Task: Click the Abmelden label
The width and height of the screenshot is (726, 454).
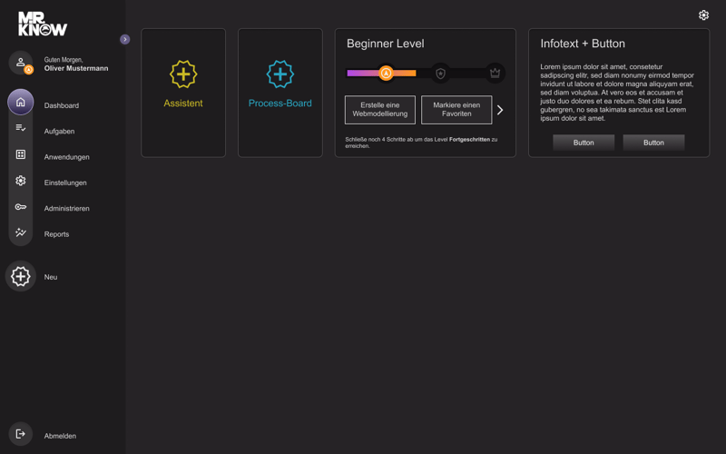Action: (x=60, y=436)
